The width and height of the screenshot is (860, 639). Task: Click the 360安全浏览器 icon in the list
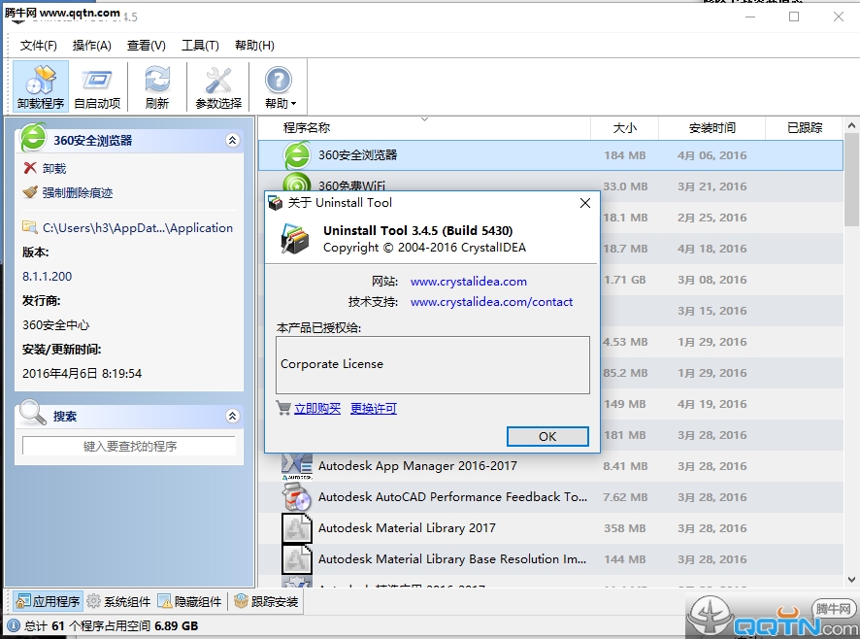[297, 155]
